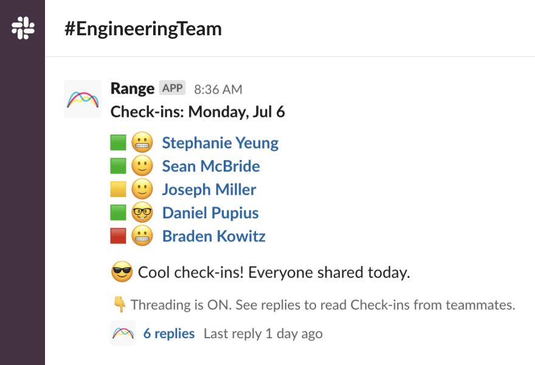Click the smiley emoji next to Joseph Miller

[143, 189]
